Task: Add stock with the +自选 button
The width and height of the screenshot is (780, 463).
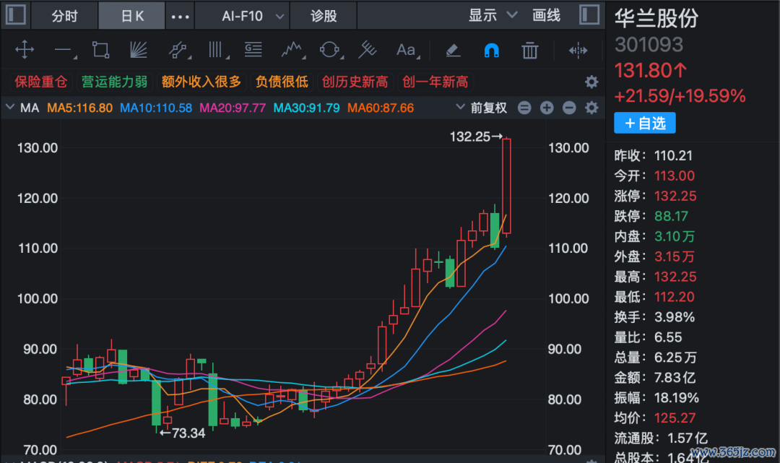Action: 645,123
